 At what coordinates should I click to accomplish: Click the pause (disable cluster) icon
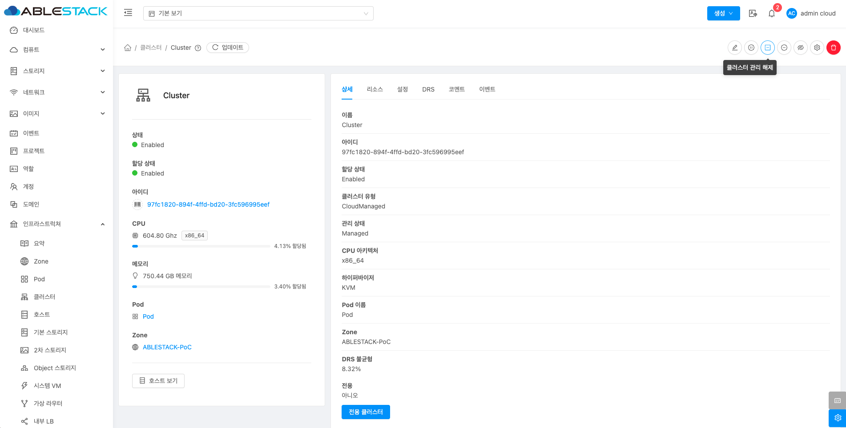[x=751, y=48]
